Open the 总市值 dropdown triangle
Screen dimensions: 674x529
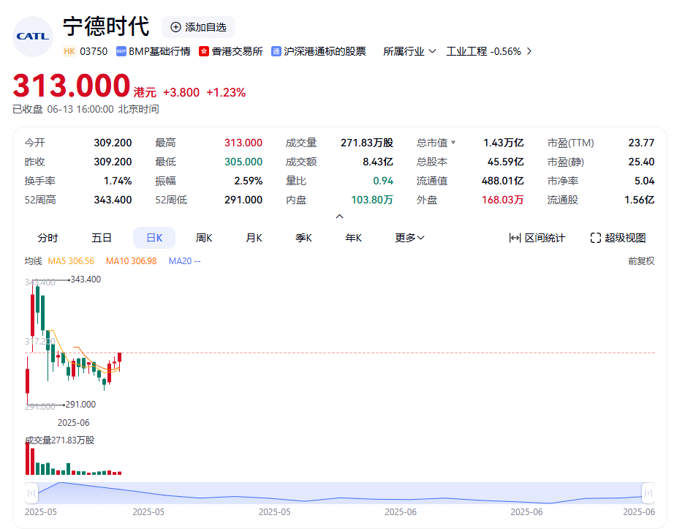(x=453, y=143)
